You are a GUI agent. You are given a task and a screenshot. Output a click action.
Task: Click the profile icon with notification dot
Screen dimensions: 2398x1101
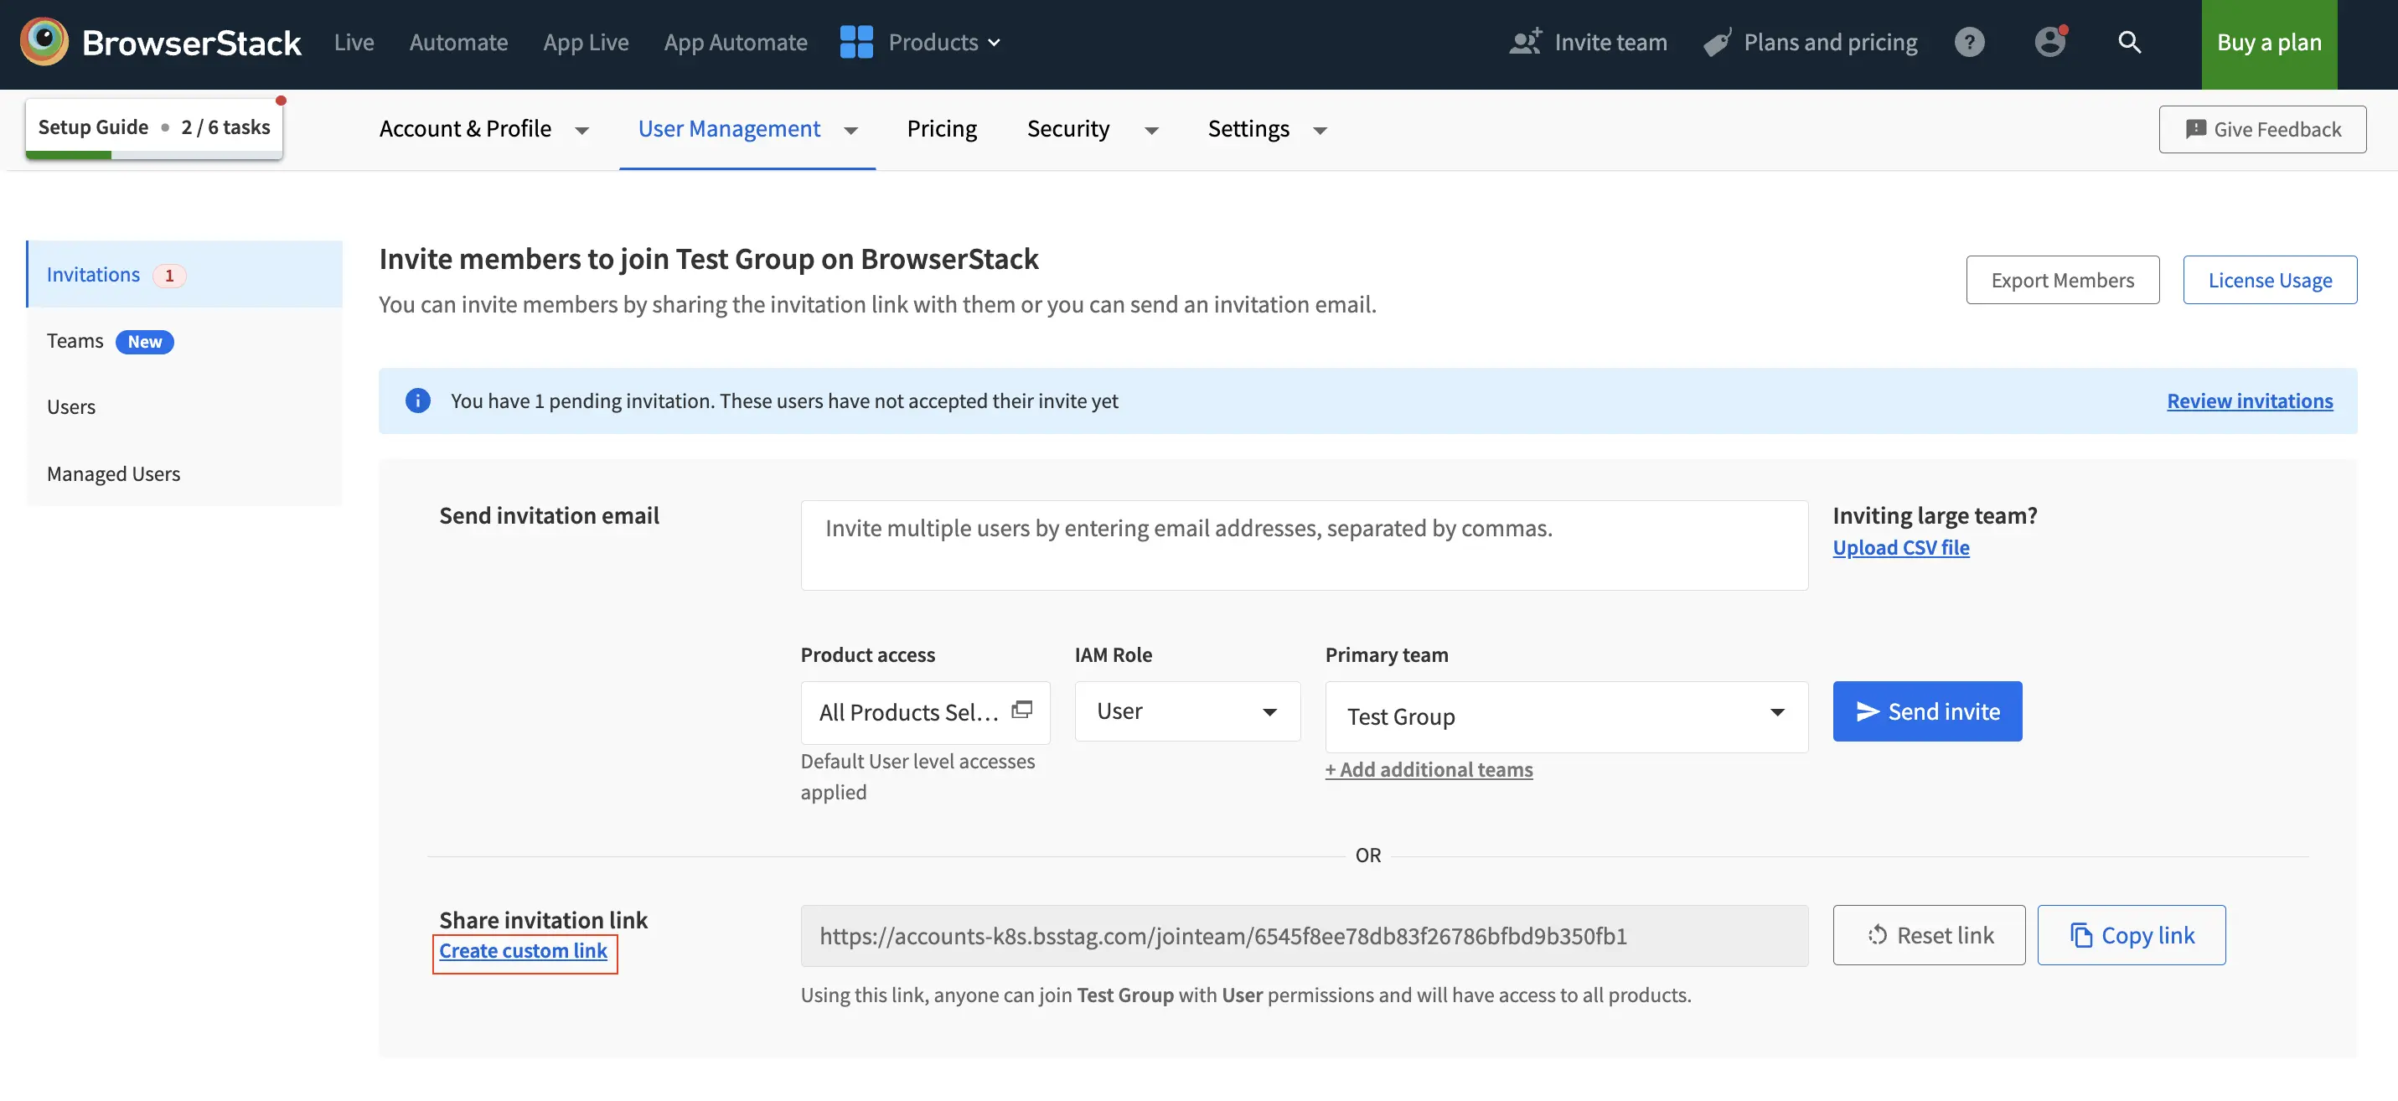(2051, 41)
